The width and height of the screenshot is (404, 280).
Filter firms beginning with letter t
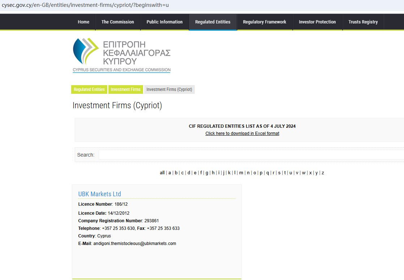point(285,173)
